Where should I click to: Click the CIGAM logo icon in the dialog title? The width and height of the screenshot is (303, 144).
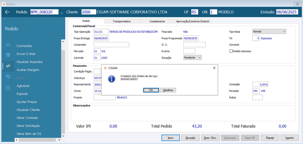[x=105, y=68]
